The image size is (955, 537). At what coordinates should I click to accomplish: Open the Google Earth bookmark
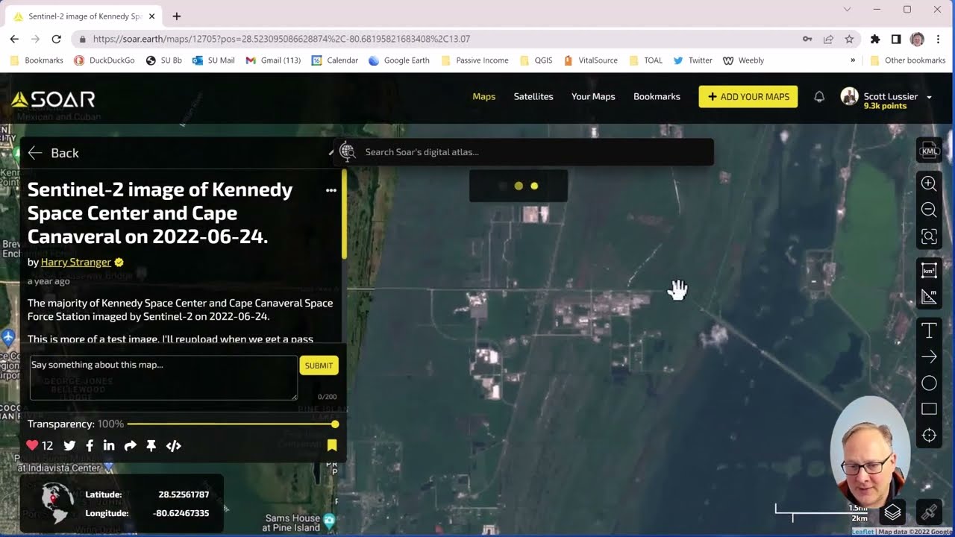point(399,60)
